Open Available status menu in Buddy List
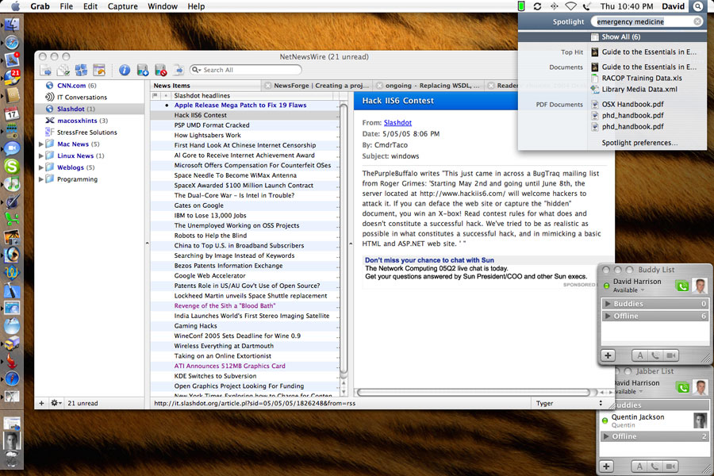Viewport: 714px width, 476px height. coord(629,290)
